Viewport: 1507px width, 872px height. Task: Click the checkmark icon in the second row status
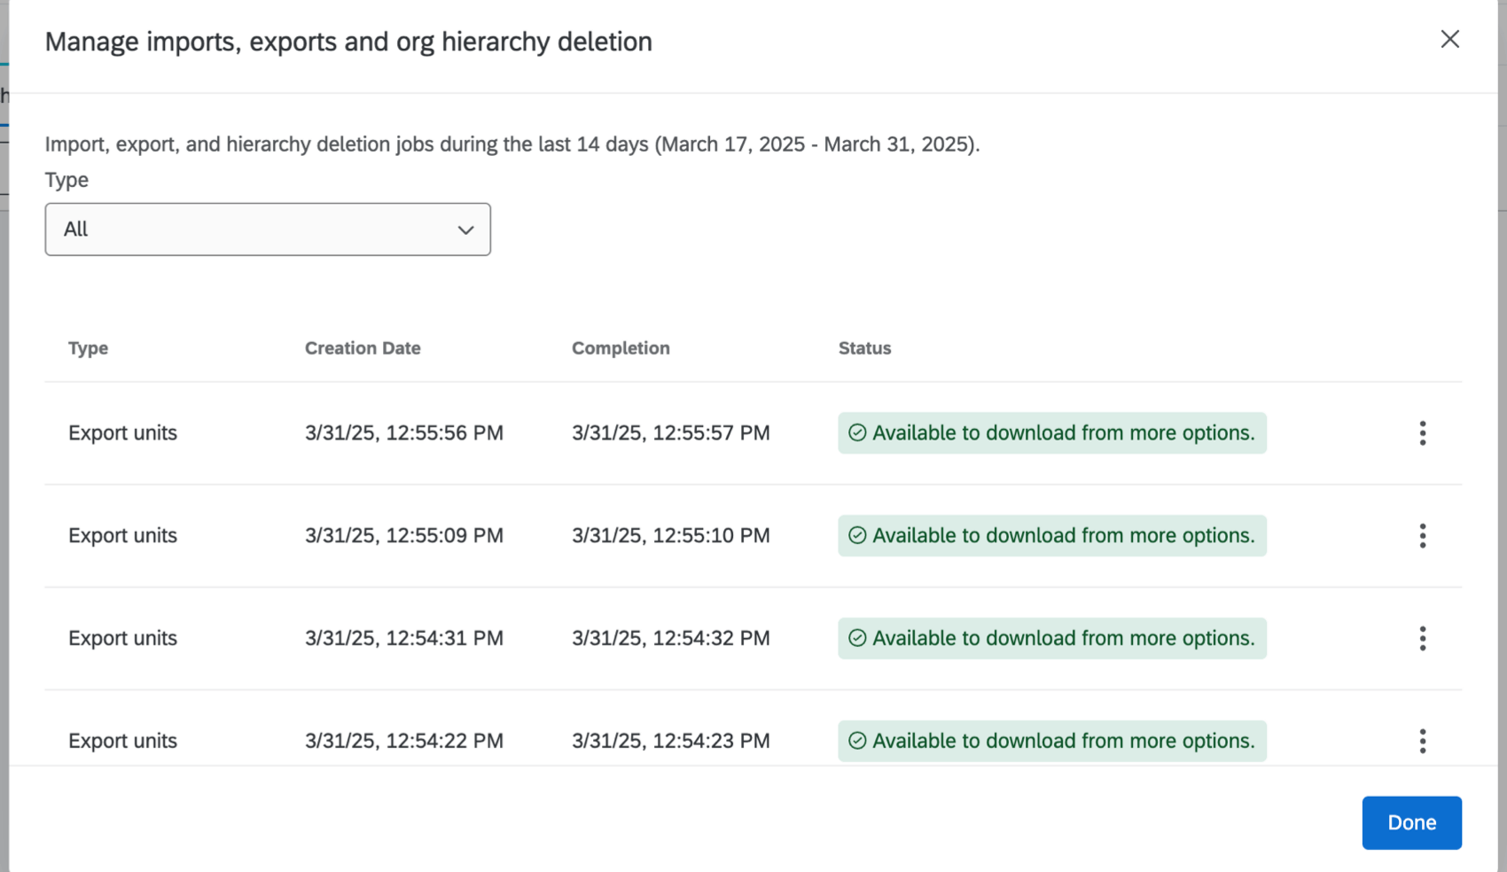[x=856, y=535]
